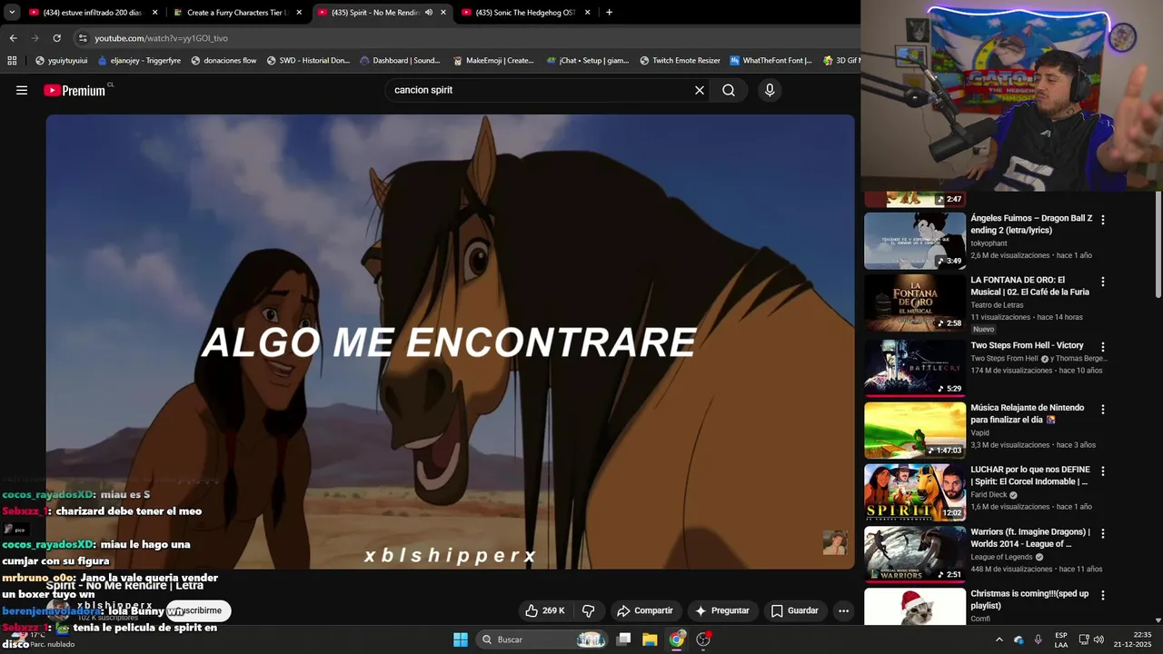
Task: Open 'eljanojey - Triggerfyre' bookmark
Action: [x=139, y=61]
